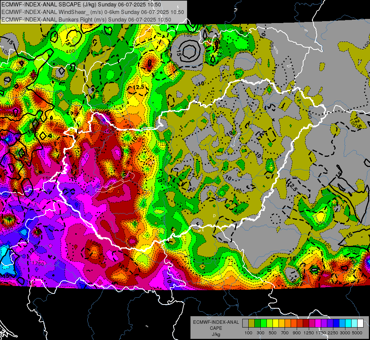Pick the dark green legend swatch
Viewport: 370px width, 340px height.
tap(258, 323)
